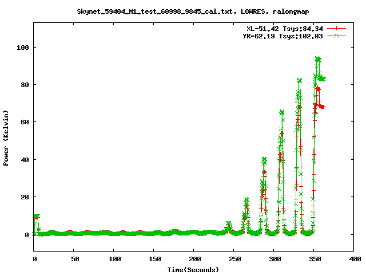Click the Power (Kelvin) axis label
Viewport: 366px width, 275px height.
tap(6, 138)
